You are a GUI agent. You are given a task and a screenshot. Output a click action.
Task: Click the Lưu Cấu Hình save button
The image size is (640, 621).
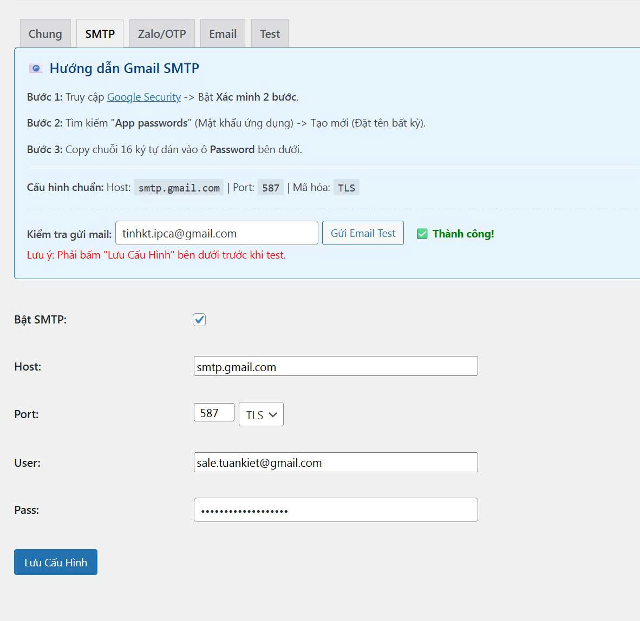[x=56, y=562]
